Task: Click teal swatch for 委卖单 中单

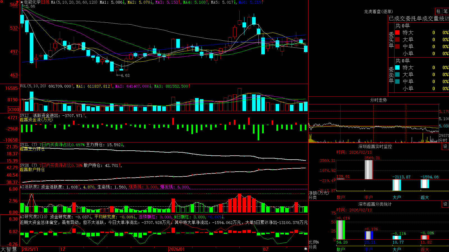Action: [x=397, y=81]
